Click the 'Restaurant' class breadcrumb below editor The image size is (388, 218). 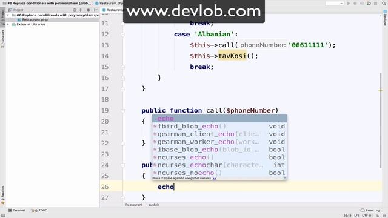point(134,205)
